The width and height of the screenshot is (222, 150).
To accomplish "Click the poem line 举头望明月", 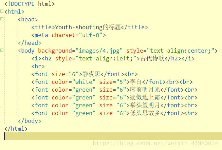I will click(145, 105).
